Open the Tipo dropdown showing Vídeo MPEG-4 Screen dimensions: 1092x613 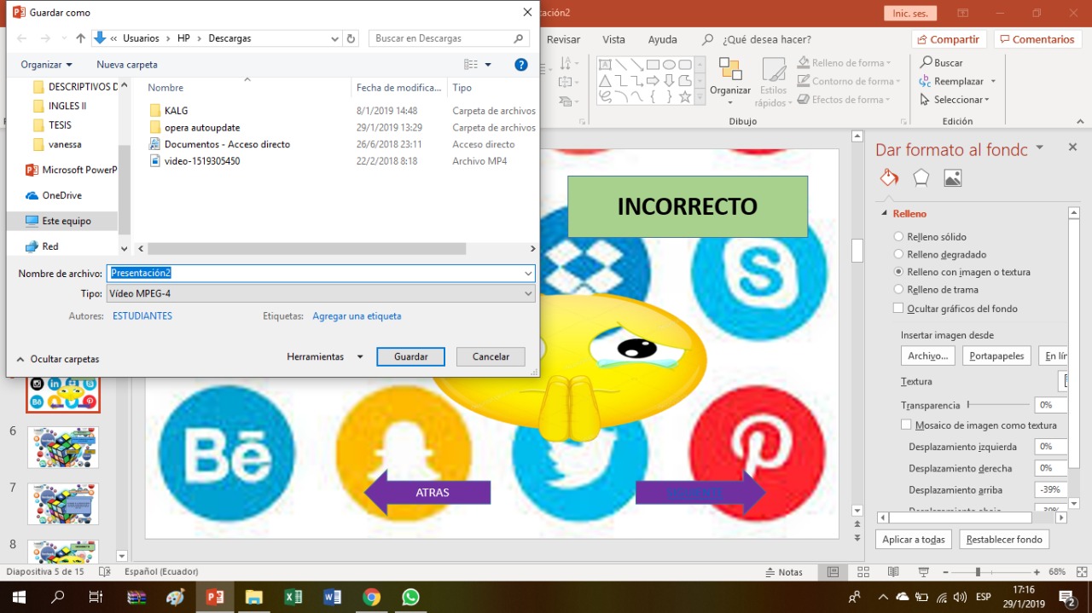click(x=527, y=293)
